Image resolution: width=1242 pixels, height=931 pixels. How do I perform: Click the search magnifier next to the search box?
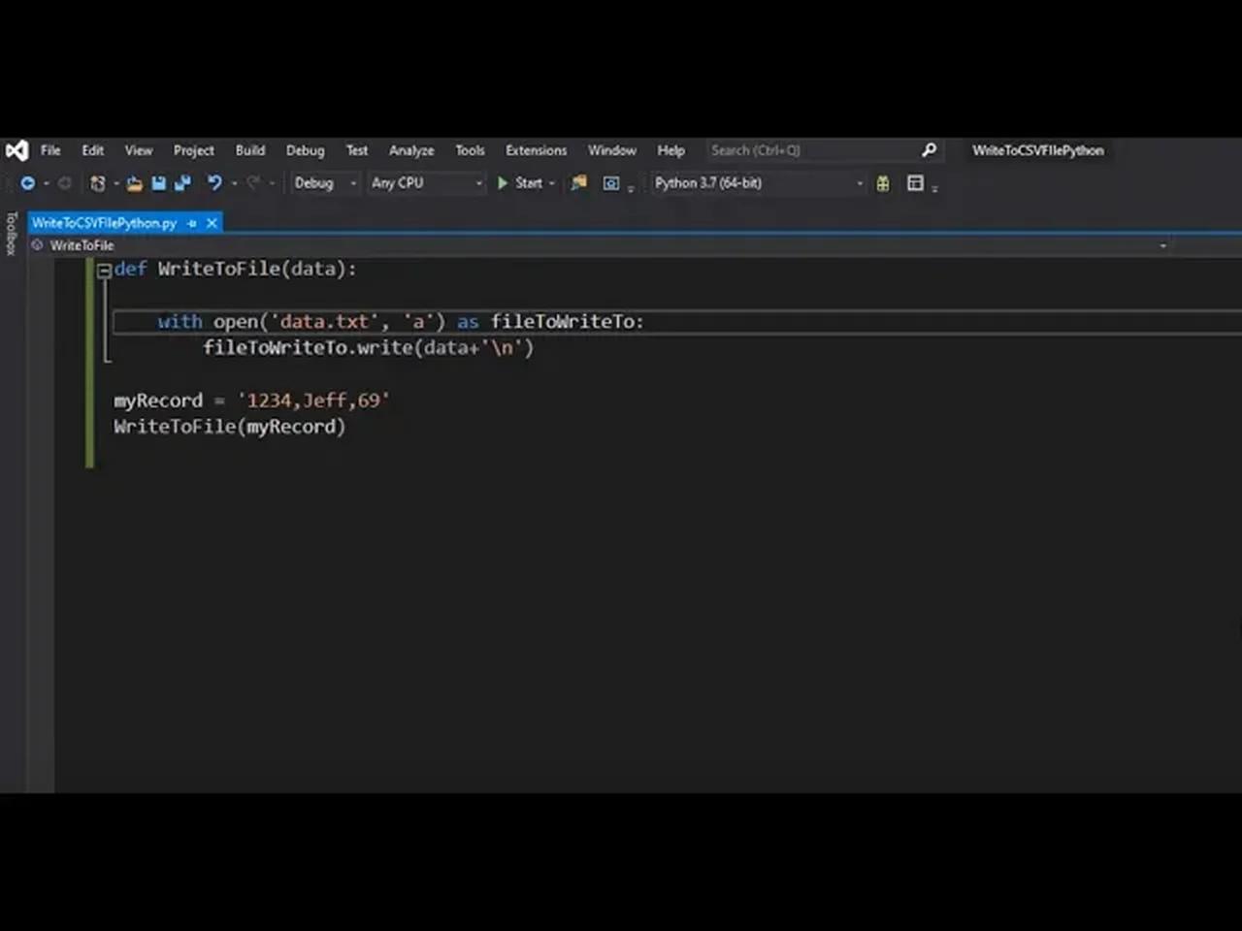[x=929, y=150]
